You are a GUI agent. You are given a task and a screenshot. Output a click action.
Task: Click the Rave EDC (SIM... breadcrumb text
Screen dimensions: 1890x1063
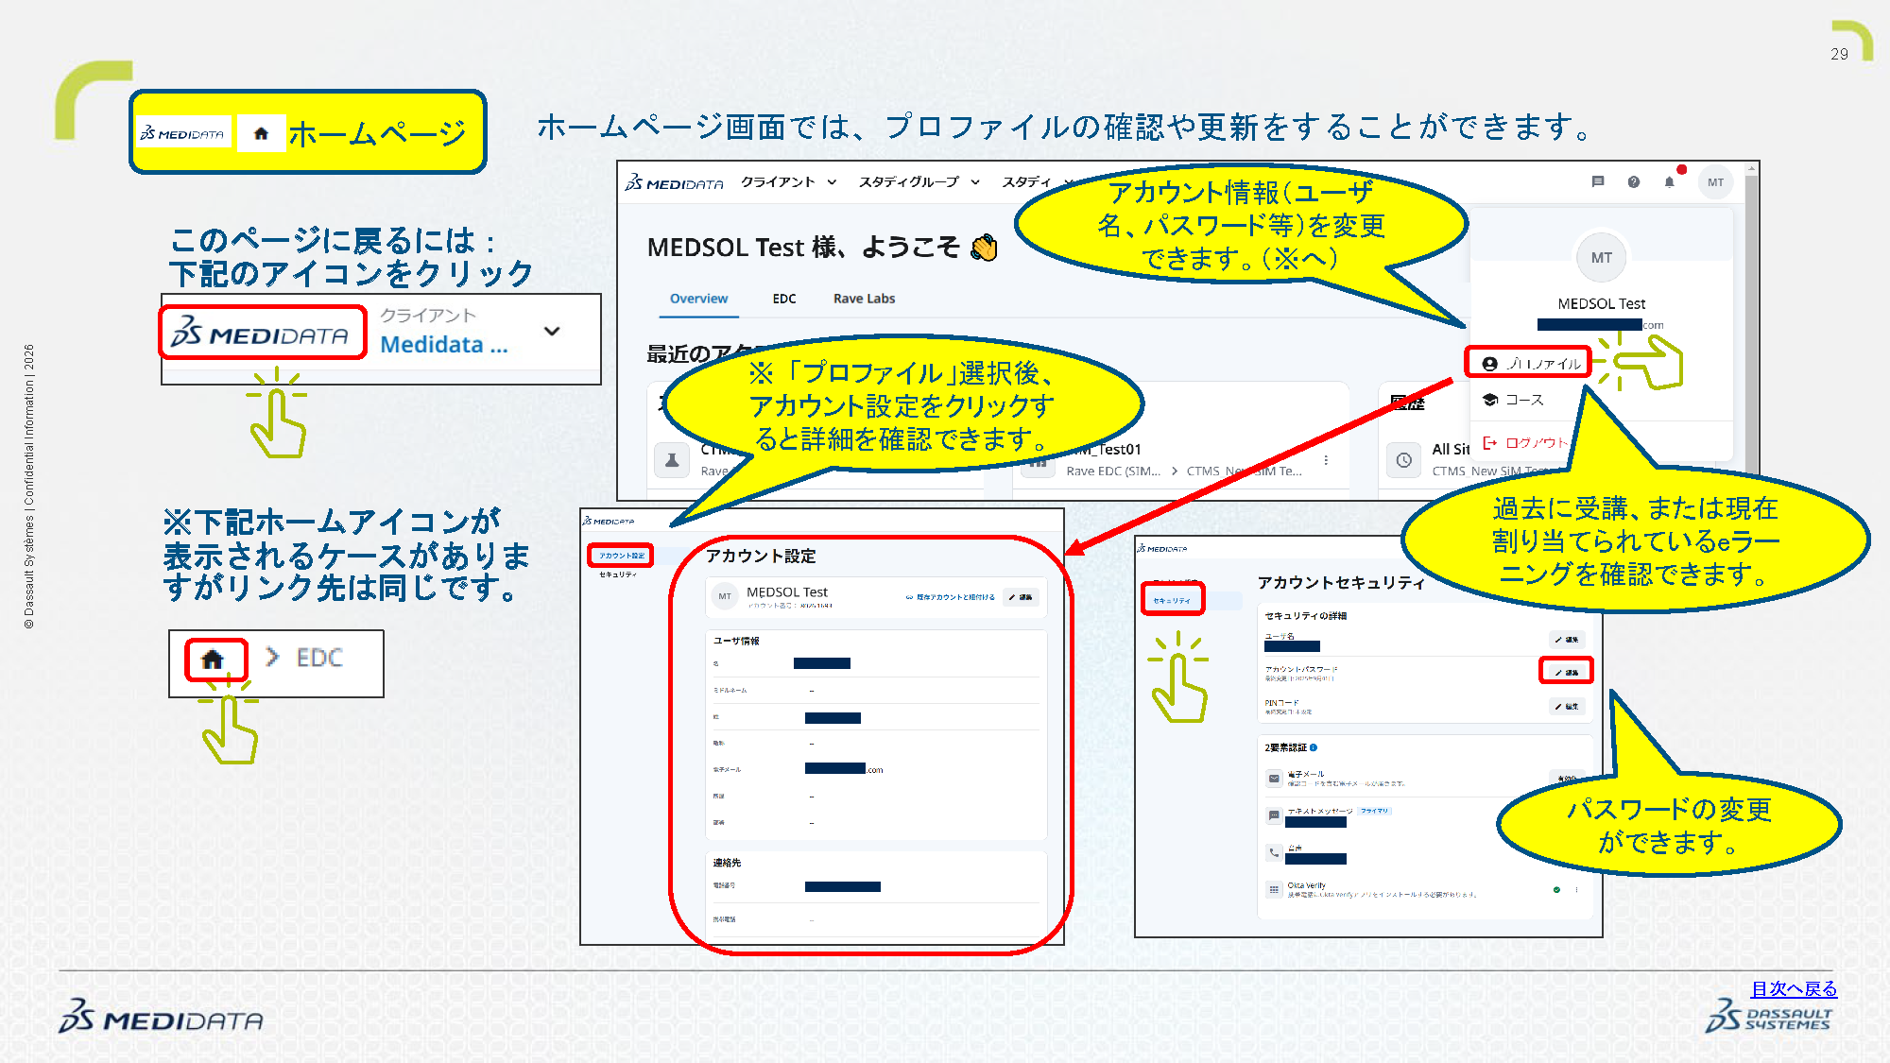click(1113, 471)
